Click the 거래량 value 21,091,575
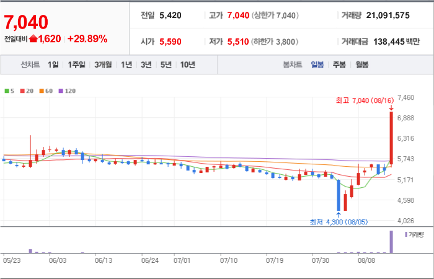This screenshot has height=279, width=434. (387, 15)
